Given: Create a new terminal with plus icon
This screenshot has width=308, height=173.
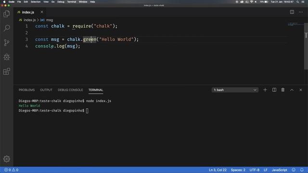Looking at the screenshot, I should click(265, 90).
